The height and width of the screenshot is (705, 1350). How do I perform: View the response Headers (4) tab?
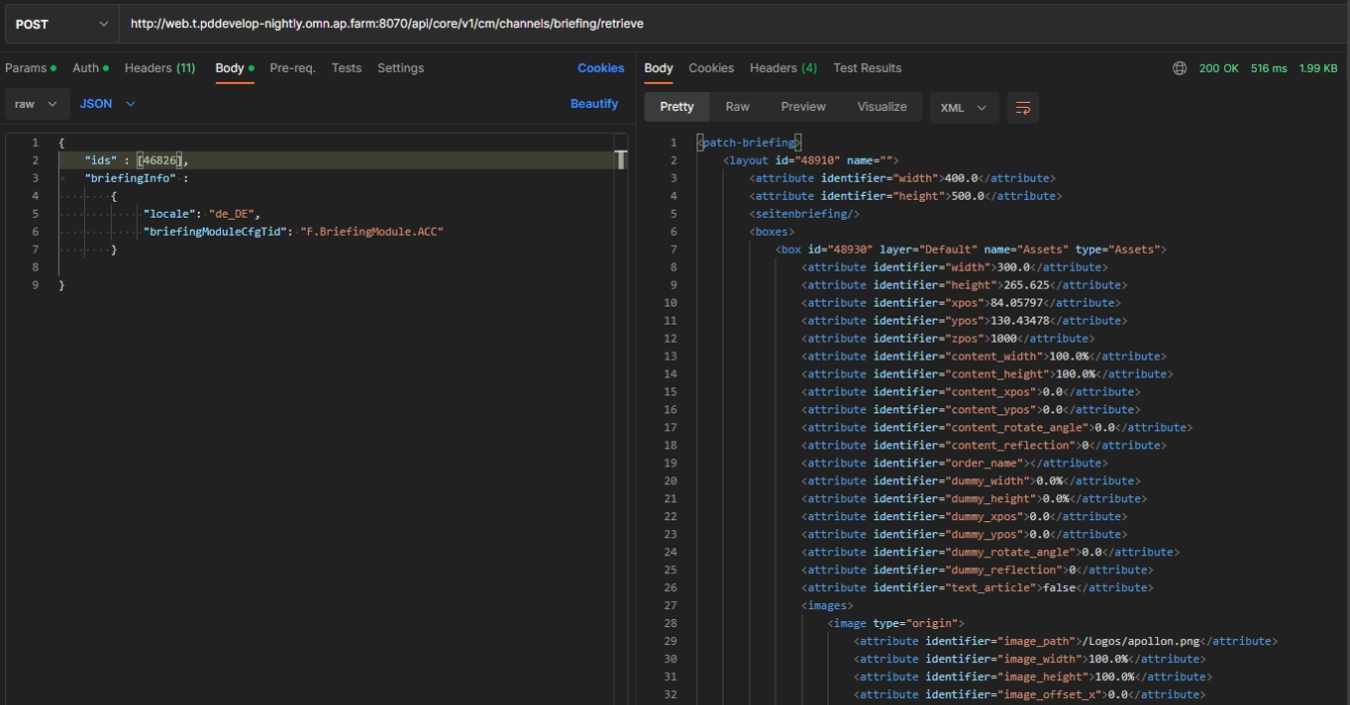point(783,68)
